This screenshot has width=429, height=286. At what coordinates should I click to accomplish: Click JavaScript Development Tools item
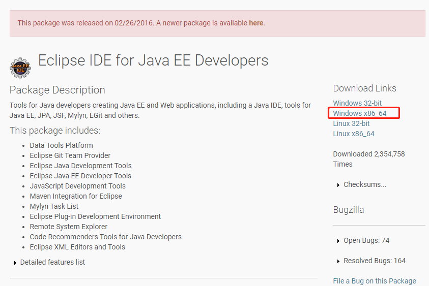78,186
